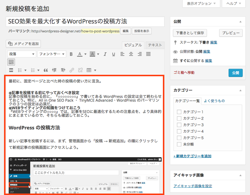Viewport: 250px width, 195px height.
Task: Click the post title field
Action: (x=85, y=22)
